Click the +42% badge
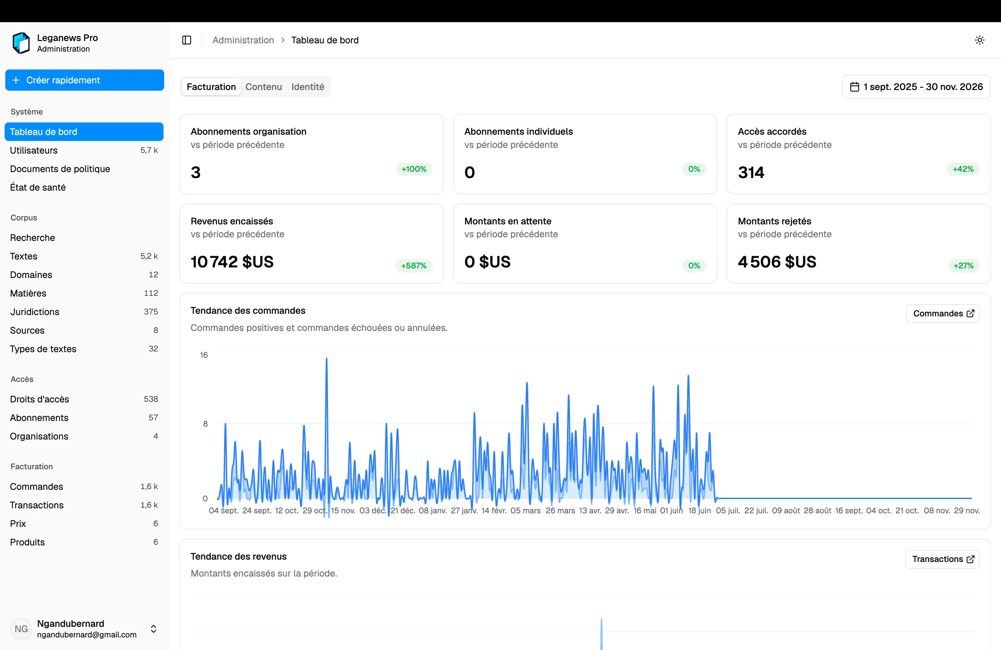 click(963, 169)
